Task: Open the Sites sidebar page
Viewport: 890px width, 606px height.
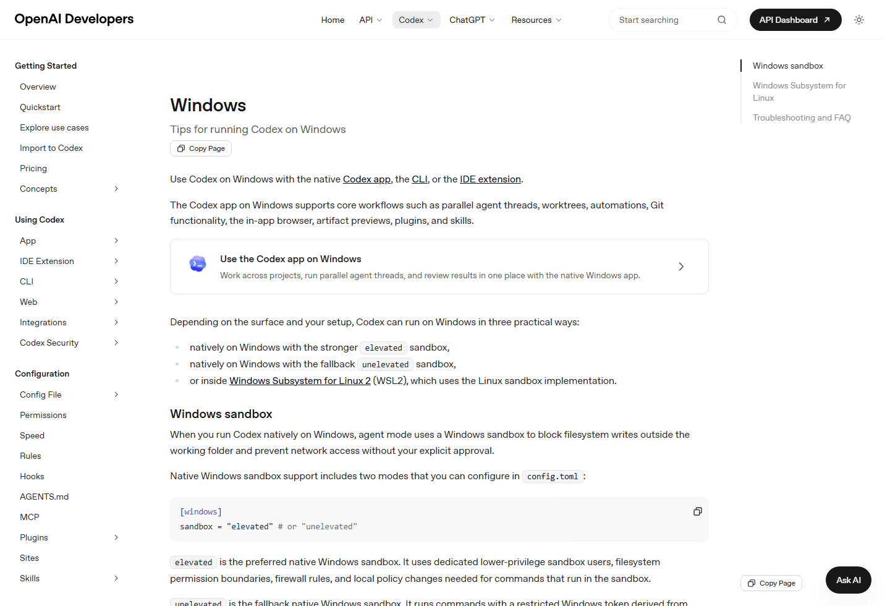Action: [x=29, y=558]
